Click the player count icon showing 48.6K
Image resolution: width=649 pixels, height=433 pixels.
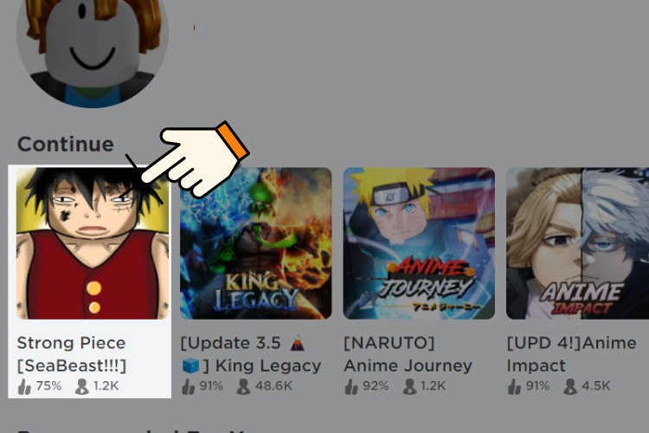(x=243, y=386)
